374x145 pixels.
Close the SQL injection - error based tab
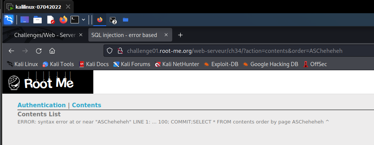pyautogui.click(x=166, y=35)
